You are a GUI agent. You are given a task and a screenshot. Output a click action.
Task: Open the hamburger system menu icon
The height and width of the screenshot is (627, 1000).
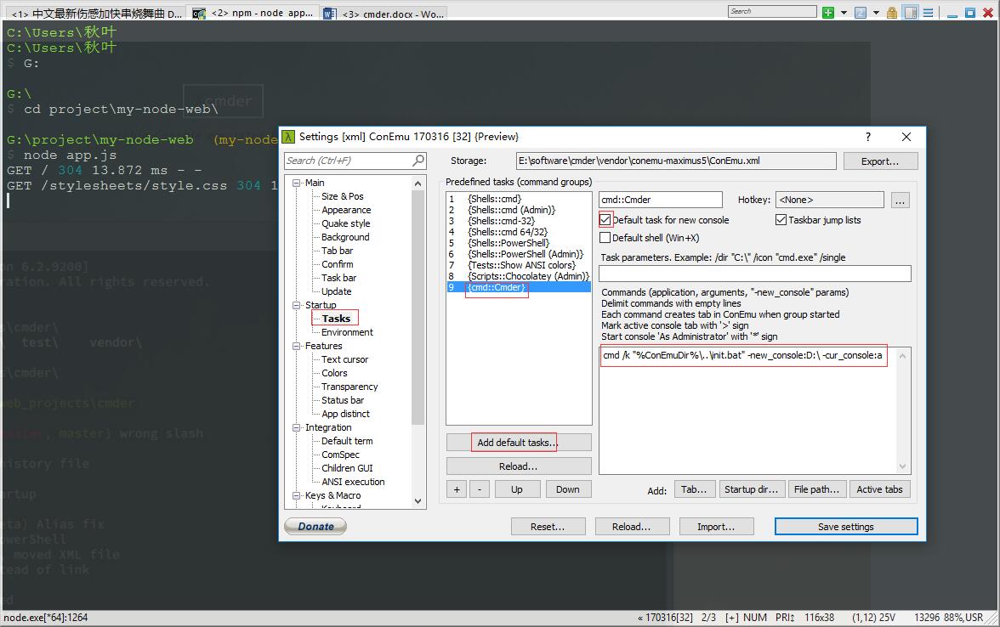(928, 13)
